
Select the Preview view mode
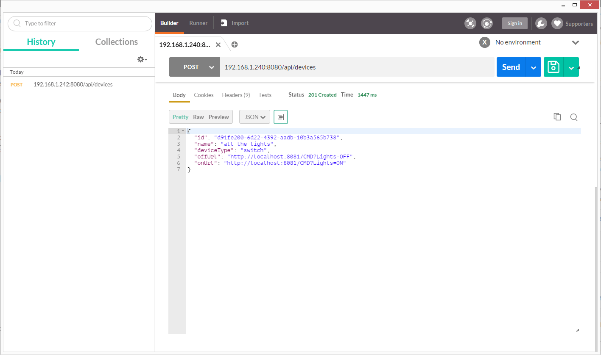tap(219, 117)
